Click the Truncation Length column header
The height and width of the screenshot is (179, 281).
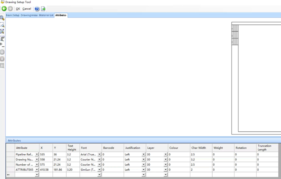pyautogui.click(x=267, y=148)
